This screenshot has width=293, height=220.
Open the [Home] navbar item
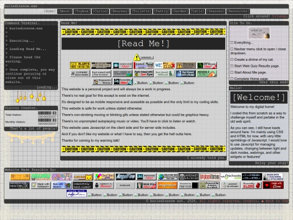(50, 11)
